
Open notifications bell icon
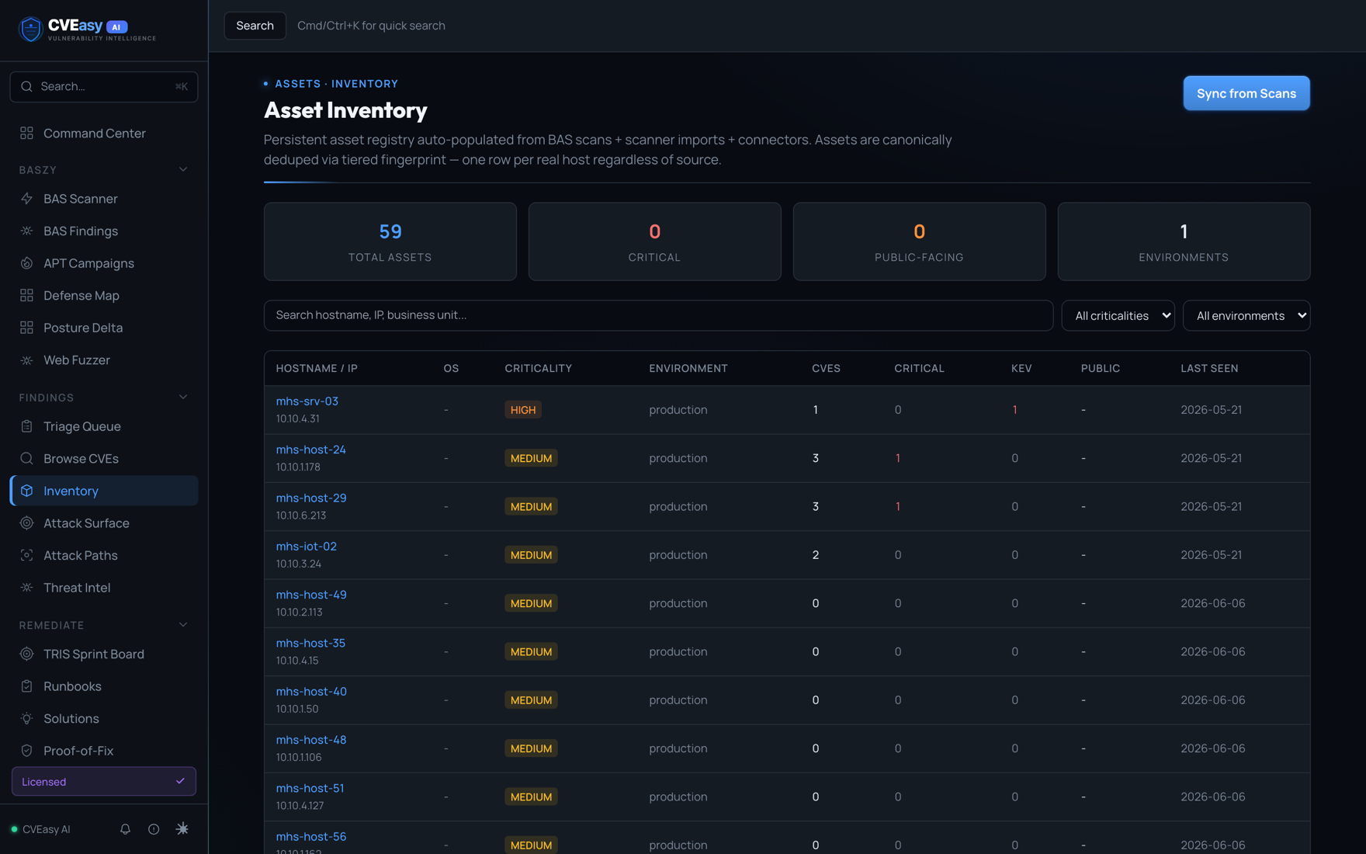125,829
